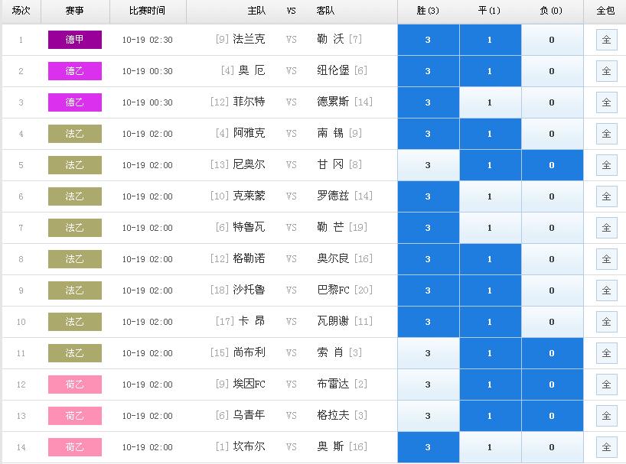Click 全 button for match 11 row
Image resolution: width=626 pixels, height=464 pixels.
[x=606, y=353]
